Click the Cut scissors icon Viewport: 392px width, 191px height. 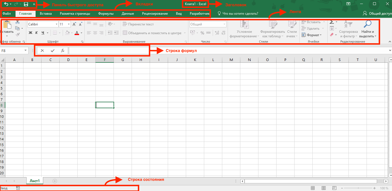tap(18, 22)
